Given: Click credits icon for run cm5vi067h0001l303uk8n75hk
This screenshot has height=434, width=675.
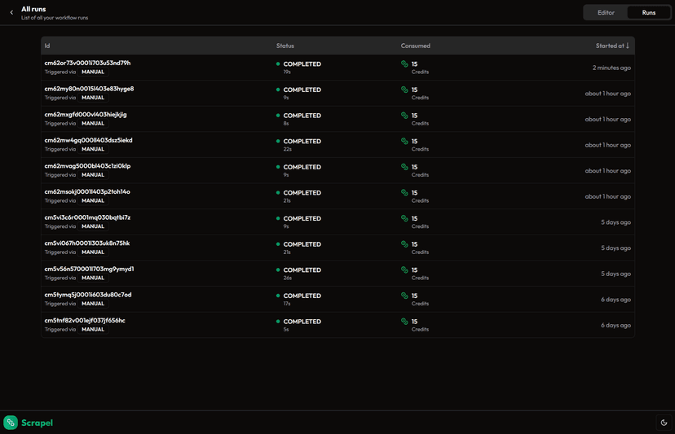Looking at the screenshot, I should 404,244.
